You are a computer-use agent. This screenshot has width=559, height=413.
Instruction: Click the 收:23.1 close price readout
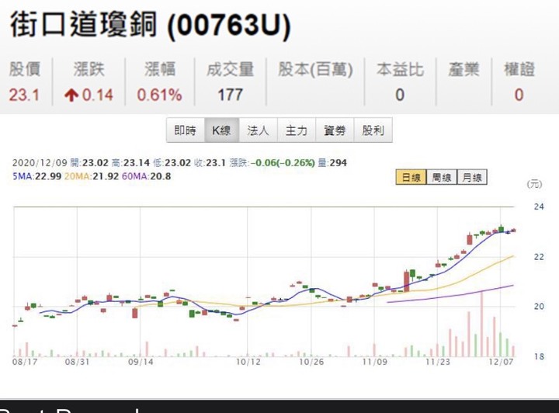pyautogui.click(x=210, y=163)
